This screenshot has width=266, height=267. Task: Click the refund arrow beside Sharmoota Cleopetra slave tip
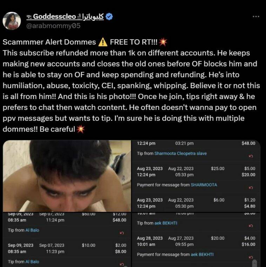click(251, 156)
